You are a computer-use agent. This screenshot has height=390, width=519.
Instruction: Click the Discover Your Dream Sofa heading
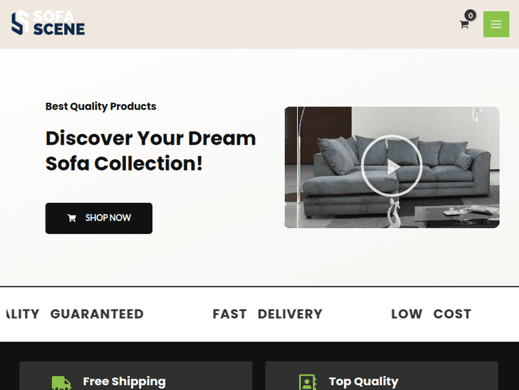click(151, 151)
